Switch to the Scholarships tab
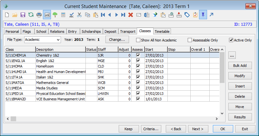The image size is (259, 136). pyautogui.click(x=91, y=32)
